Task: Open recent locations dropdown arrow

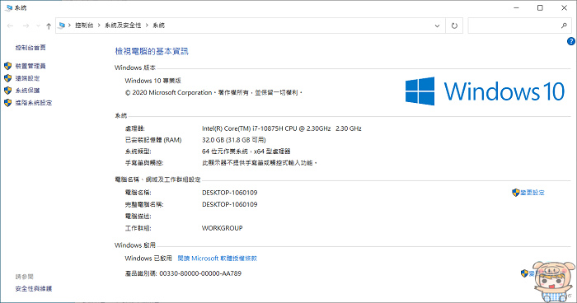Action: point(38,26)
